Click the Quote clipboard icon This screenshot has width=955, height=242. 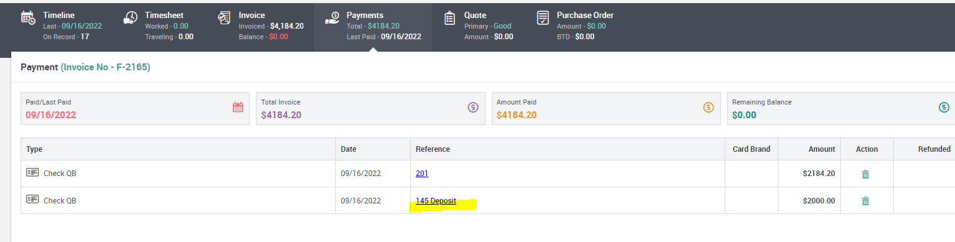(x=449, y=18)
